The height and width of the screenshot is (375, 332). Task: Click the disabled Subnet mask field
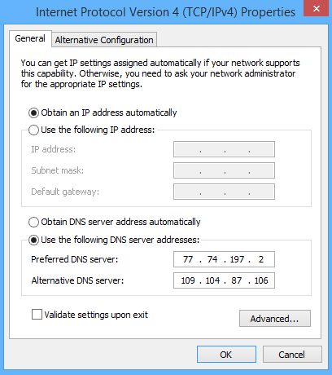[224, 170]
